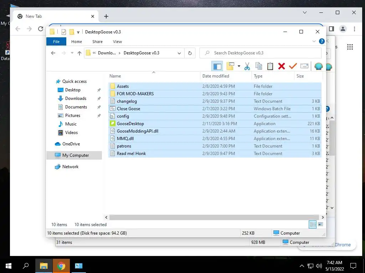Go up one folder with the Up arrow
This screenshot has height=273, width=365.
(79, 53)
